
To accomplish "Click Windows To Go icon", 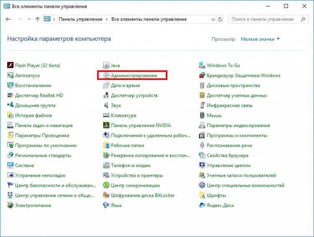I will (202, 65).
